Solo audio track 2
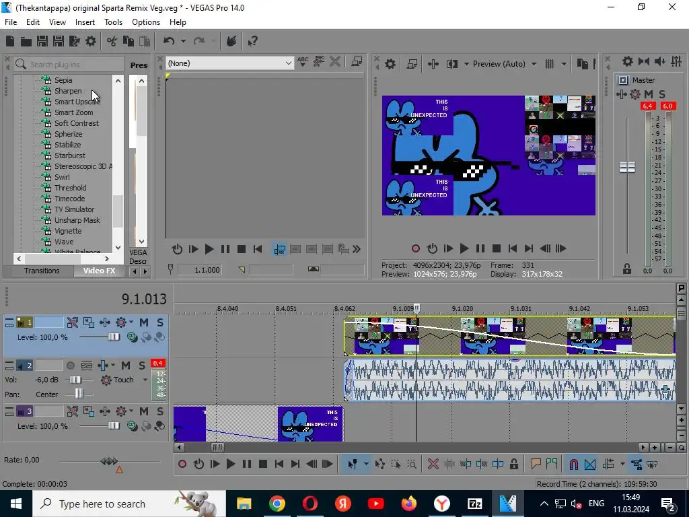This screenshot has height=517, width=689. (x=142, y=366)
